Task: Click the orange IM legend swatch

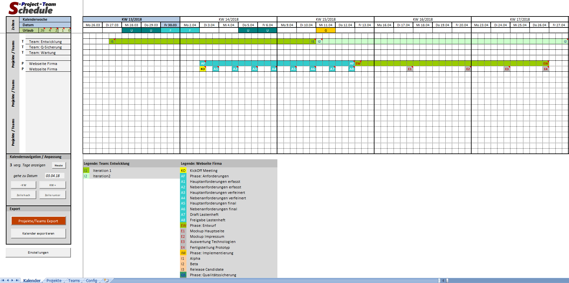Action: 183,253
